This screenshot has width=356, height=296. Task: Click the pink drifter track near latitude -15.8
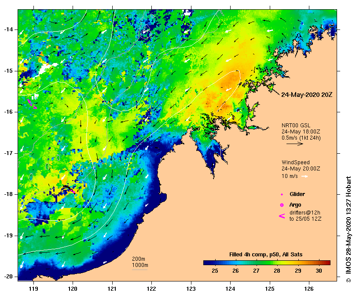point(32,104)
